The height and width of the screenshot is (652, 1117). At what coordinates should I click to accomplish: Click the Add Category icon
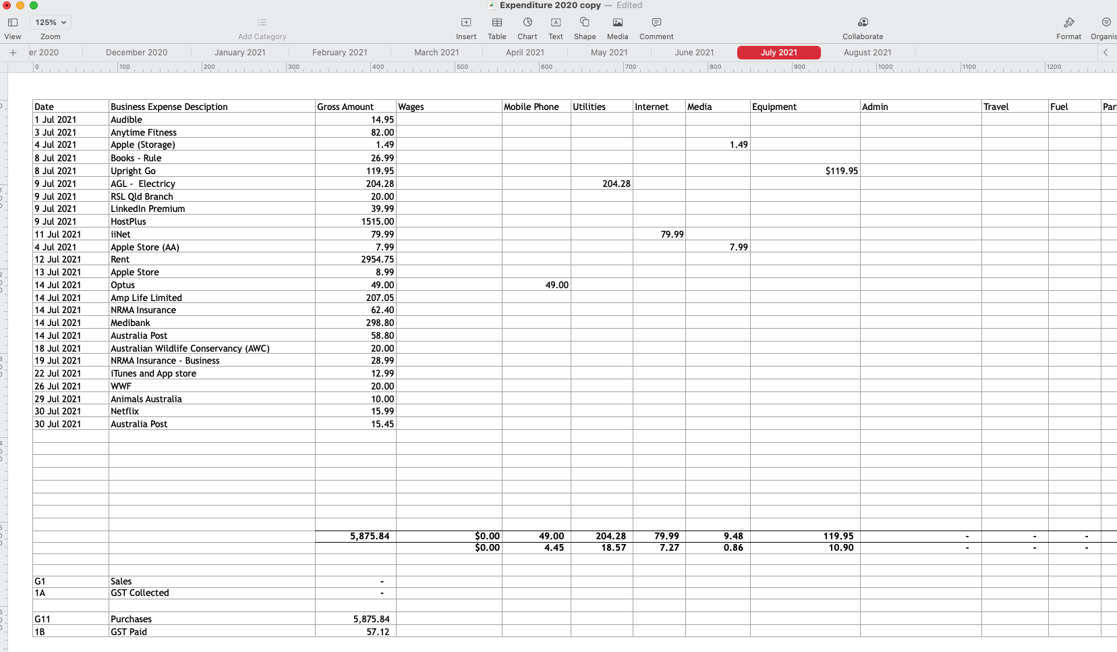point(262,22)
